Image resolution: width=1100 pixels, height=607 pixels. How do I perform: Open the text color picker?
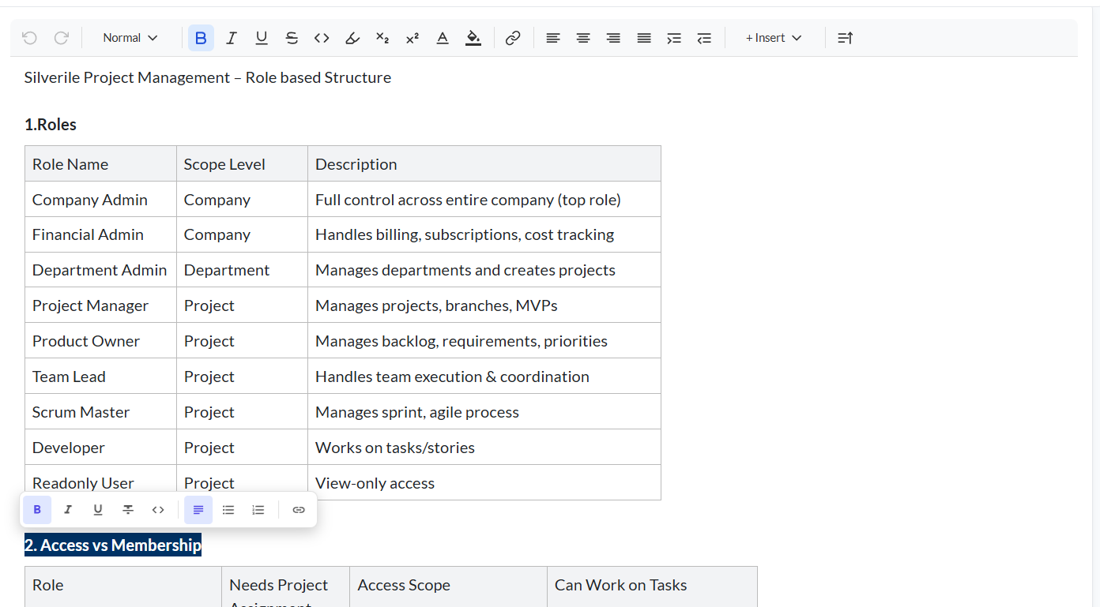(x=443, y=38)
